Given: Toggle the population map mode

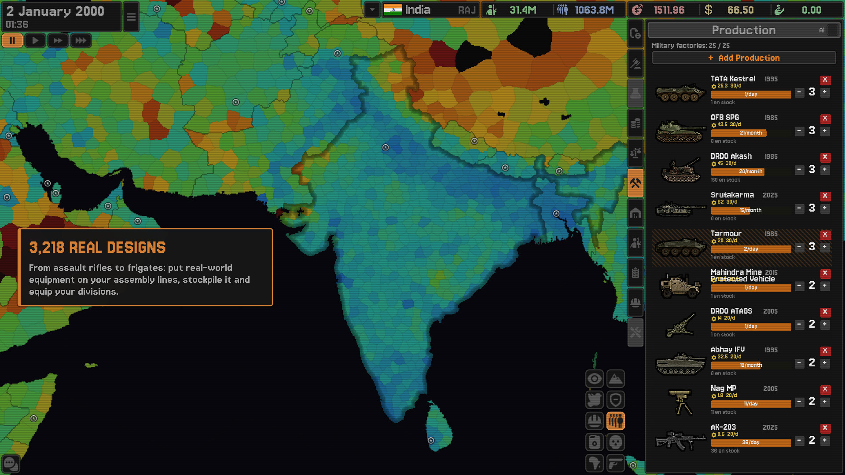Looking at the screenshot, I should (x=615, y=421).
